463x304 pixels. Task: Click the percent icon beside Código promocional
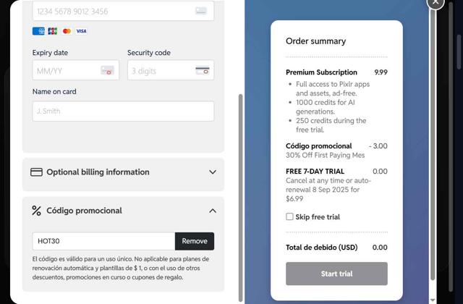coord(37,211)
